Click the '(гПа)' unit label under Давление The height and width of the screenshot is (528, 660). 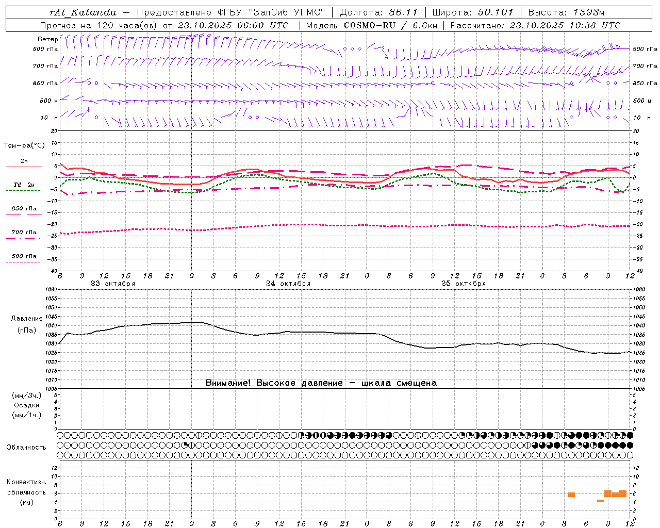27,331
